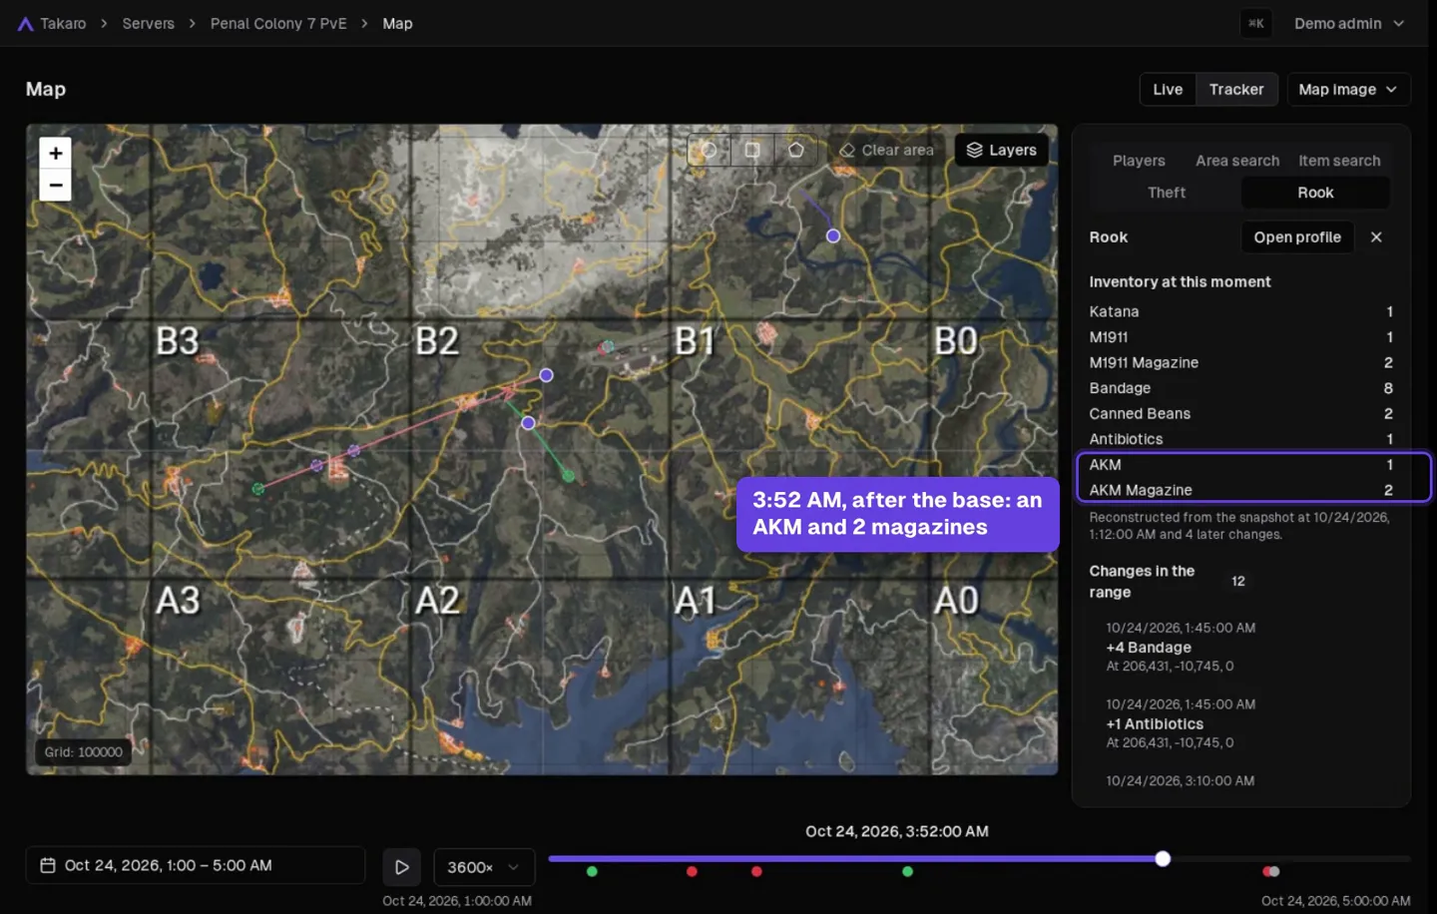The width and height of the screenshot is (1437, 914).
Task: Open Rook's profile
Action: [x=1297, y=236]
